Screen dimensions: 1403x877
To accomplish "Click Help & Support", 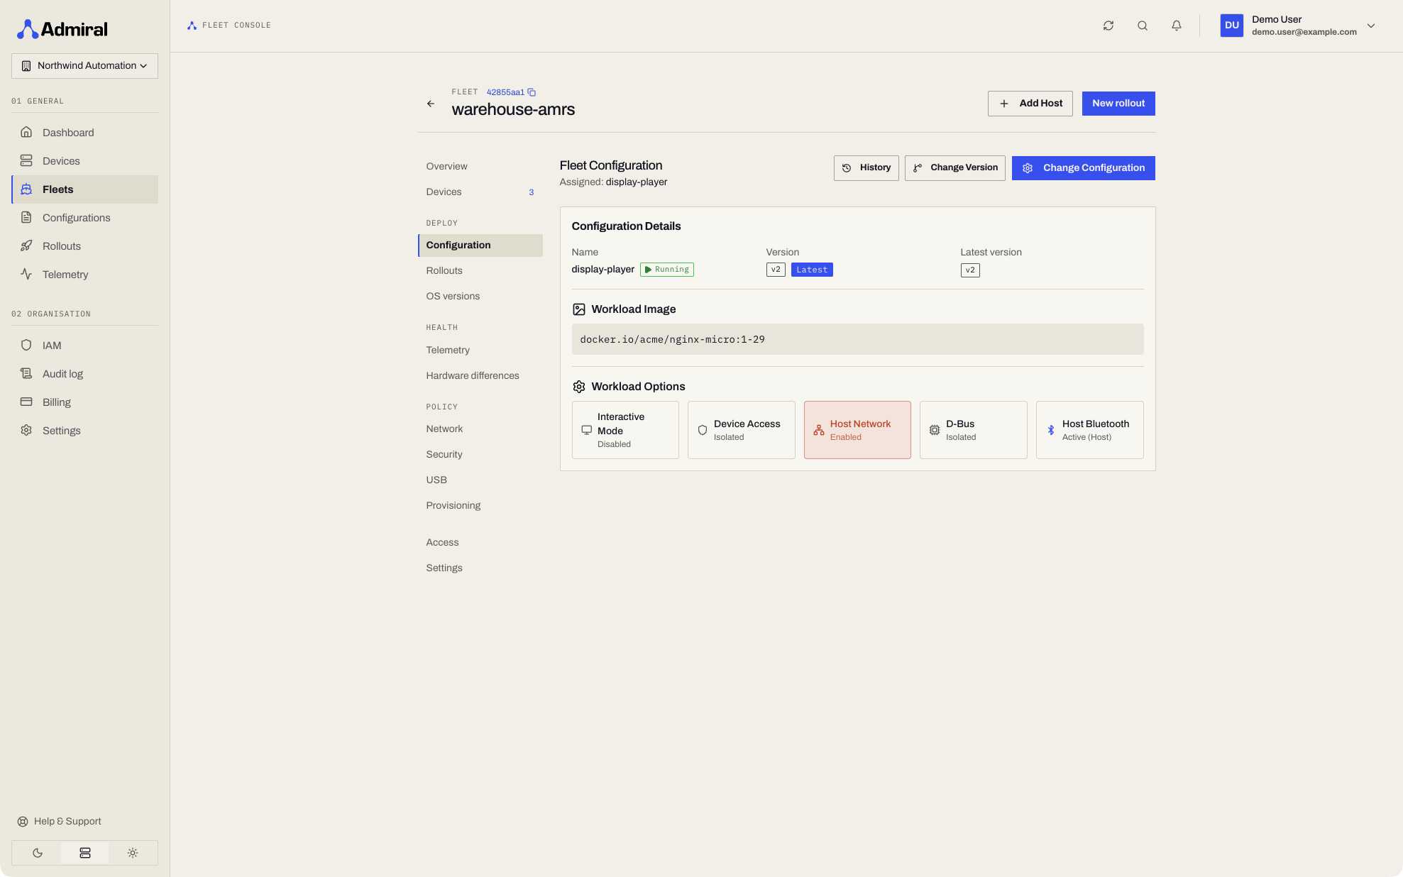I will [60, 822].
